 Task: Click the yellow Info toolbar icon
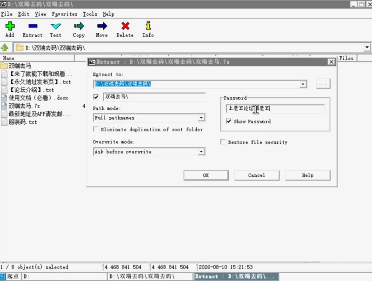tap(148, 26)
